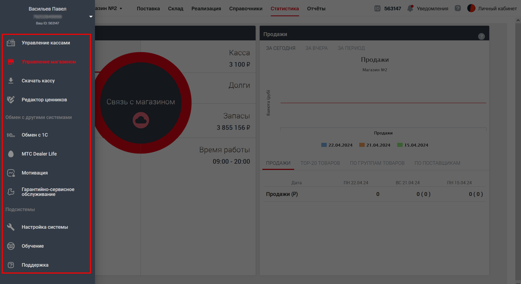Click ВС 21.04.24 column header
Screen dimensions: 521x284
click(408, 183)
